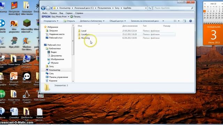Open Рабочий стол under Избранное

tap(56, 38)
